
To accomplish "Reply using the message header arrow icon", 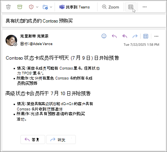I will [114, 36].
